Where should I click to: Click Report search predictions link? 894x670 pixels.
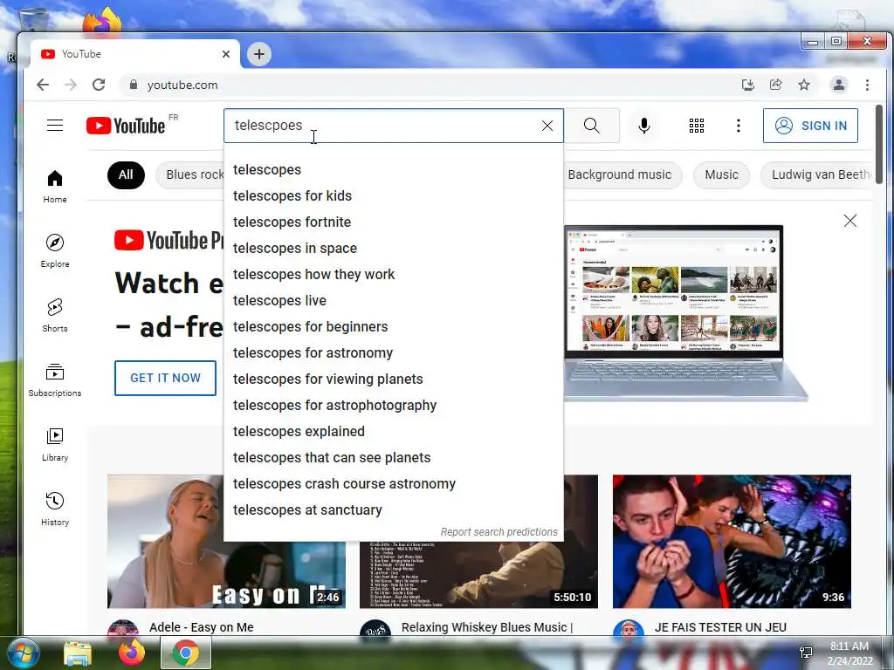coord(499,532)
